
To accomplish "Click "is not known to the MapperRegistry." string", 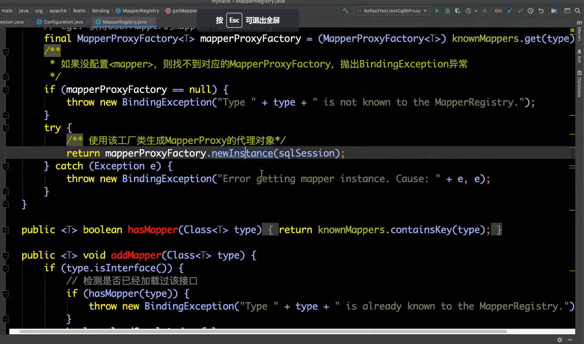I will click(x=418, y=102).
